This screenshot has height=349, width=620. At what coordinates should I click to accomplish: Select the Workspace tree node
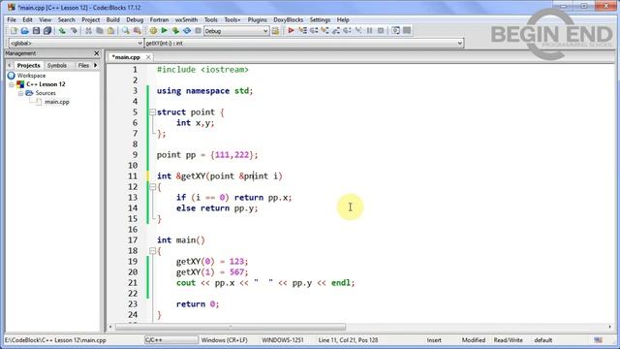click(x=31, y=76)
